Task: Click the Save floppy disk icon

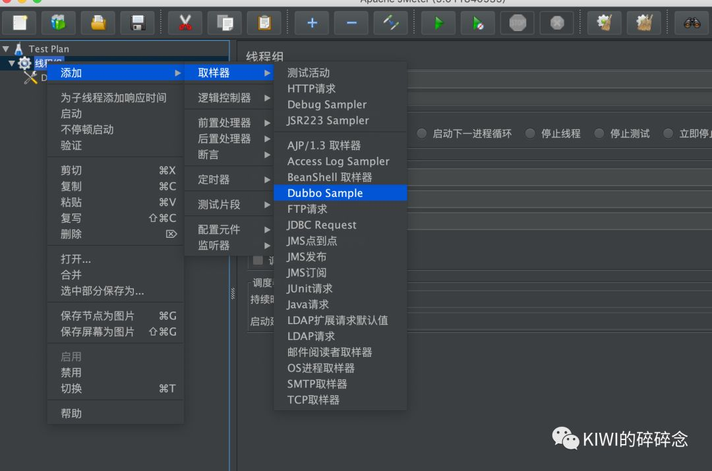Action: [138, 22]
